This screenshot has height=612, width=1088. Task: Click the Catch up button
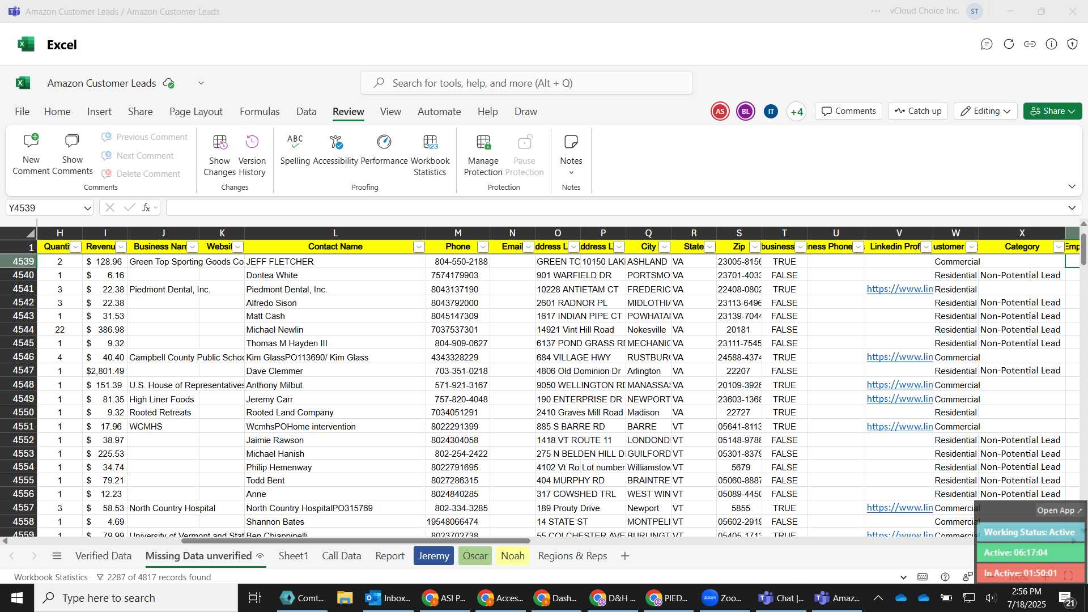point(918,111)
